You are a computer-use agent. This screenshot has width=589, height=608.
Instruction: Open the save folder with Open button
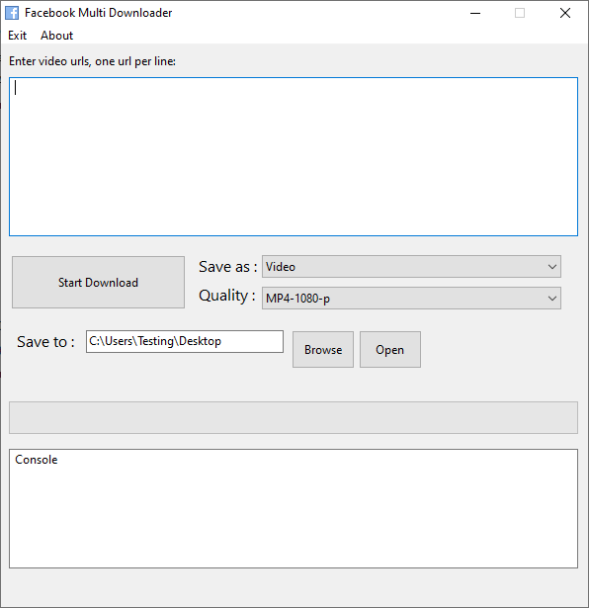coord(390,349)
